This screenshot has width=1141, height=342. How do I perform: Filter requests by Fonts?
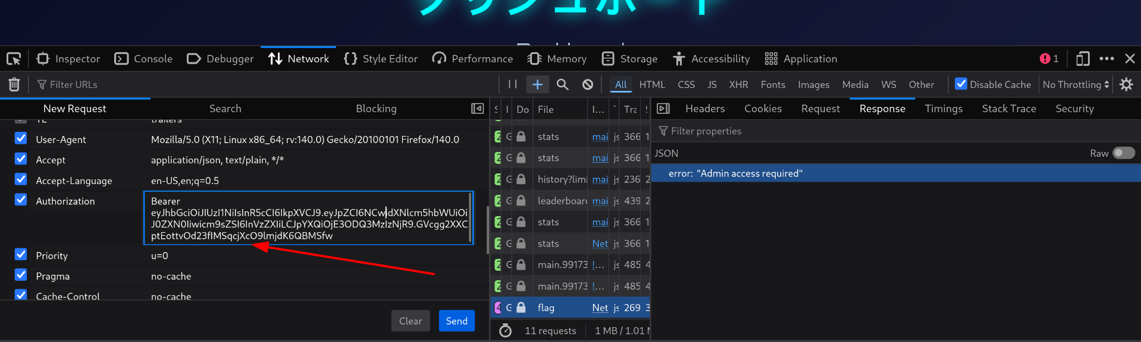click(773, 84)
